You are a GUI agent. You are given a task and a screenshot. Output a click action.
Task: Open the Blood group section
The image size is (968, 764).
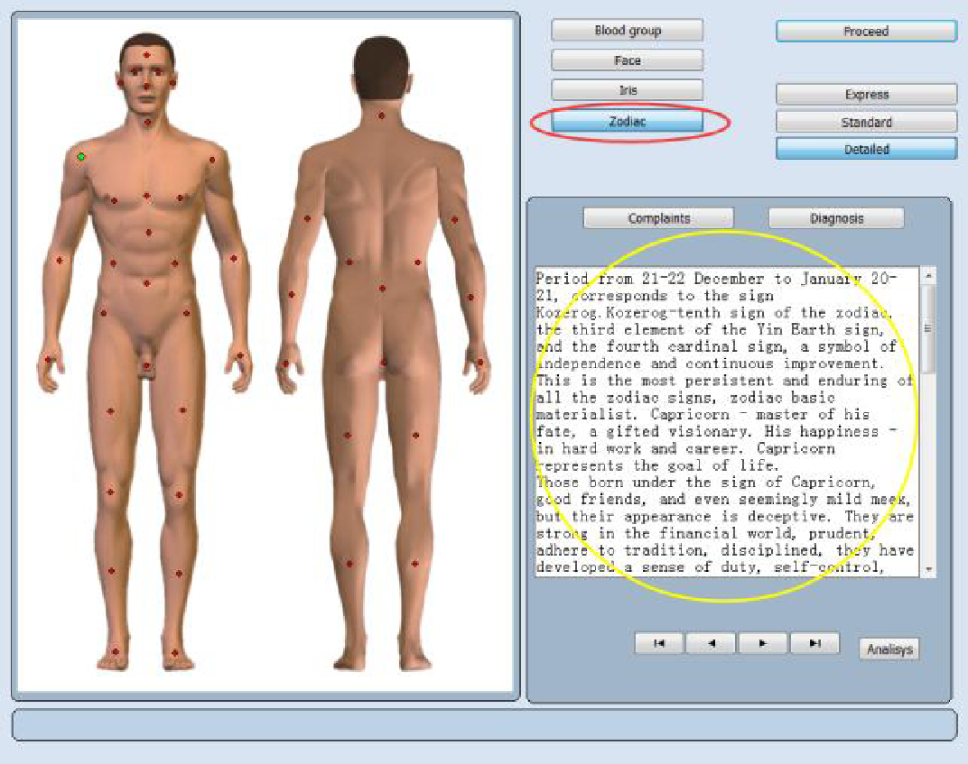pyautogui.click(x=628, y=30)
